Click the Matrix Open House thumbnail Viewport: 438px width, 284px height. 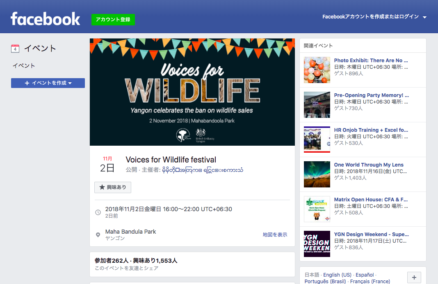(x=317, y=209)
